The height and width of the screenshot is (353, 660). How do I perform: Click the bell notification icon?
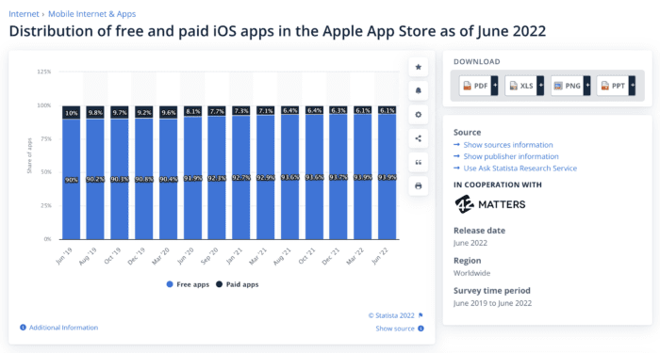click(x=418, y=90)
